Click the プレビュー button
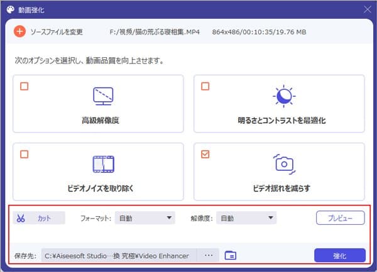This screenshot has height=272, width=377. pos(340,218)
